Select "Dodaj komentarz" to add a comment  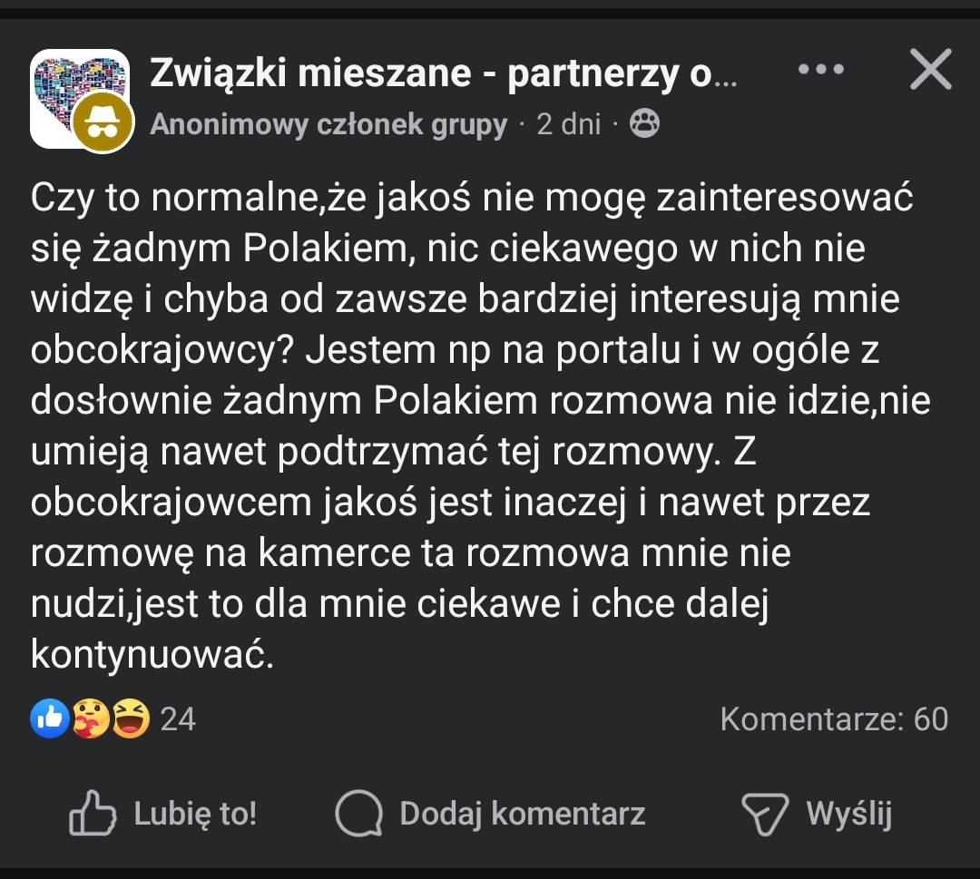pyautogui.click(x=522, y=813)
